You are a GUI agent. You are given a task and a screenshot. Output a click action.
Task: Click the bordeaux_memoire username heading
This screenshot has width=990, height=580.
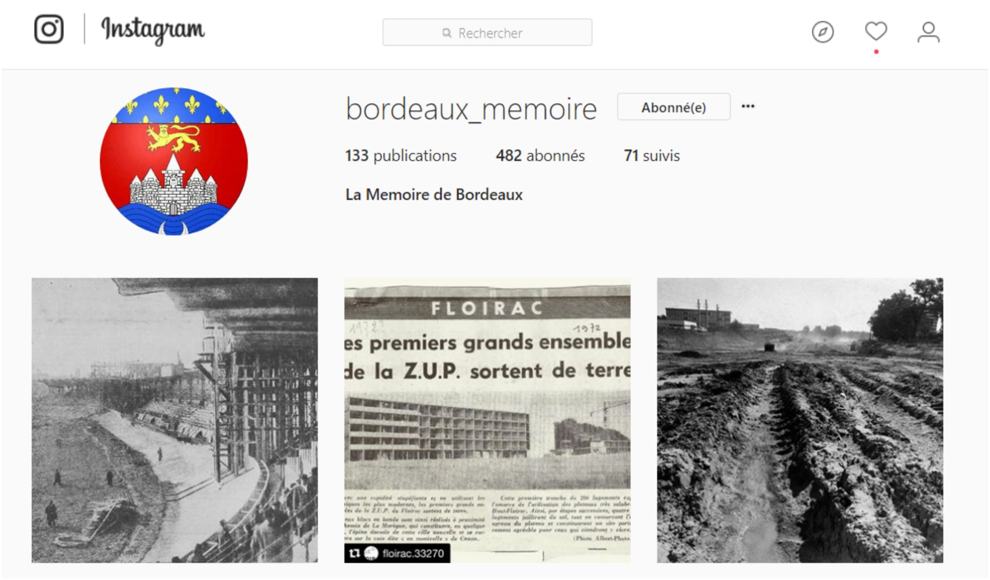click(471, 109)
